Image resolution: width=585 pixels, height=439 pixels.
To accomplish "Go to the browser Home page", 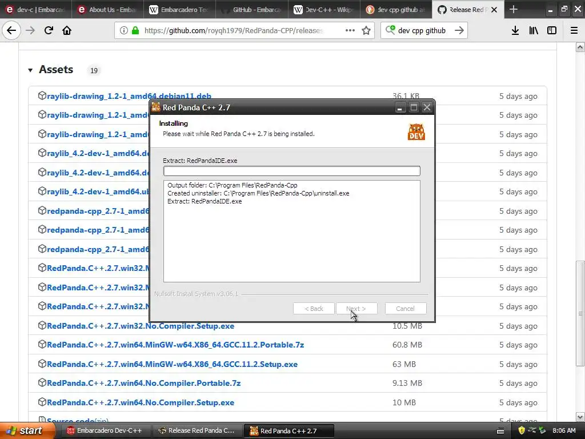I will click(x=67, y=30).
